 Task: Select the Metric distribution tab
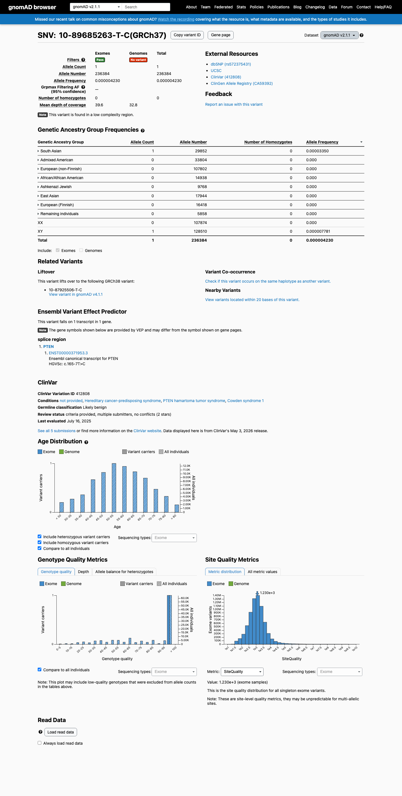225,572
